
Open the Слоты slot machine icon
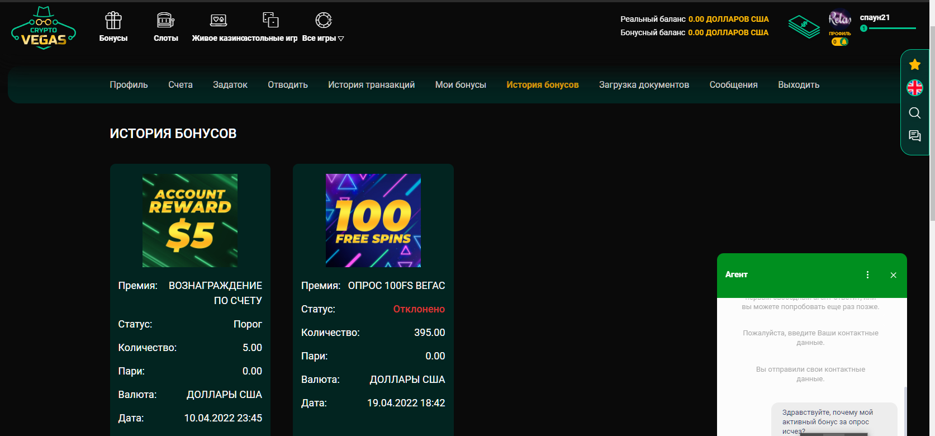pyautogui.click(x=165, y=21)
